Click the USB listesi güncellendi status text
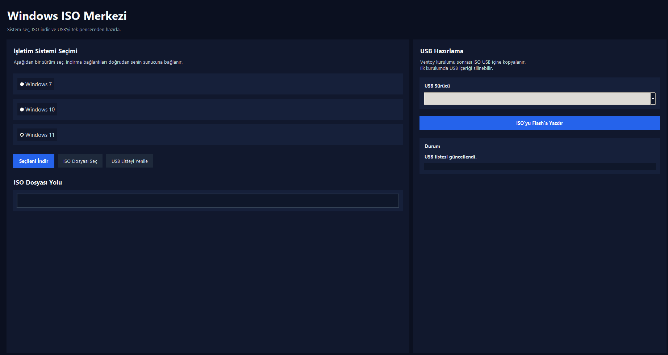668x355 pixels. click(450, 157)
